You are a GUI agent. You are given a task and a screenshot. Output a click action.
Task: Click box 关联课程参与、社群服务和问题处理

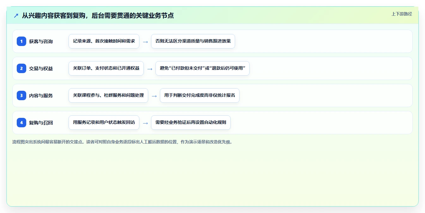coord(108,95)
